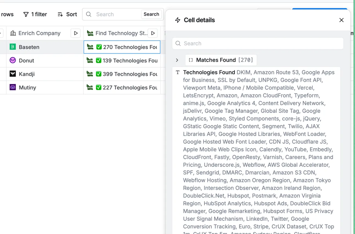Click the Matches Found [270] chip
This screenshot has height=234, width=355.
click(x=221, y=60)
